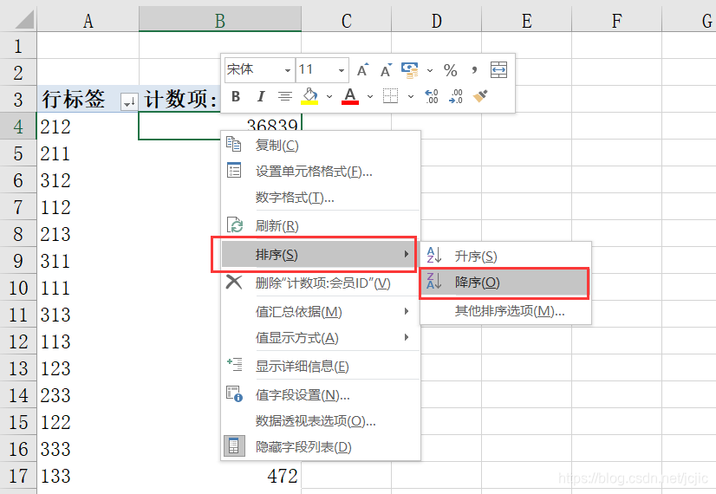Image resolution: width=716 pixels, height=494 pixels.
Task: Open fill color dropdown arrow
Action: pos(329,97)
